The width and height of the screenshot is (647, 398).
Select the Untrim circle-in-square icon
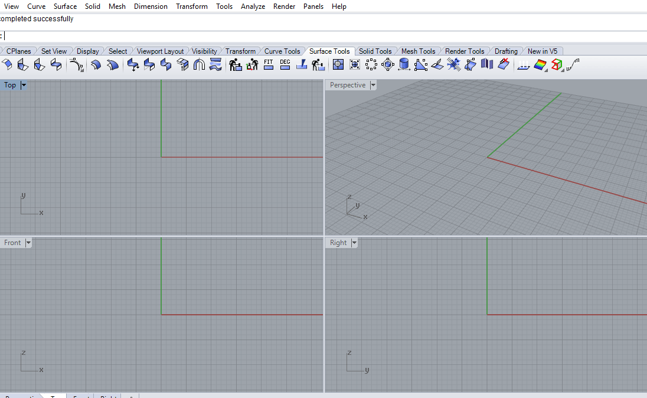(x=338, y=64)
